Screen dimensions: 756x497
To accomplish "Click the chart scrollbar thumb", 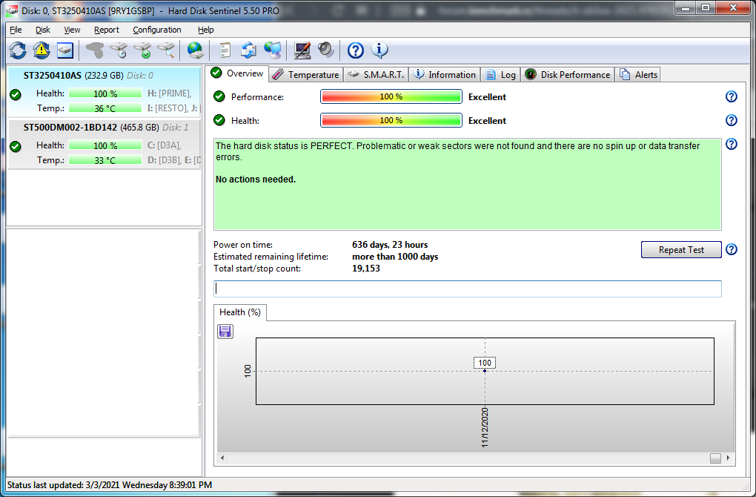I will tap(715, 458).
